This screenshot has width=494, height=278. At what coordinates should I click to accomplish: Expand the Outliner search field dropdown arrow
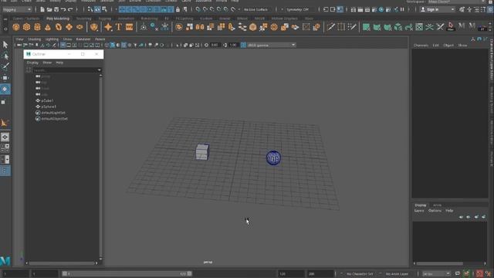click(100, 70)
